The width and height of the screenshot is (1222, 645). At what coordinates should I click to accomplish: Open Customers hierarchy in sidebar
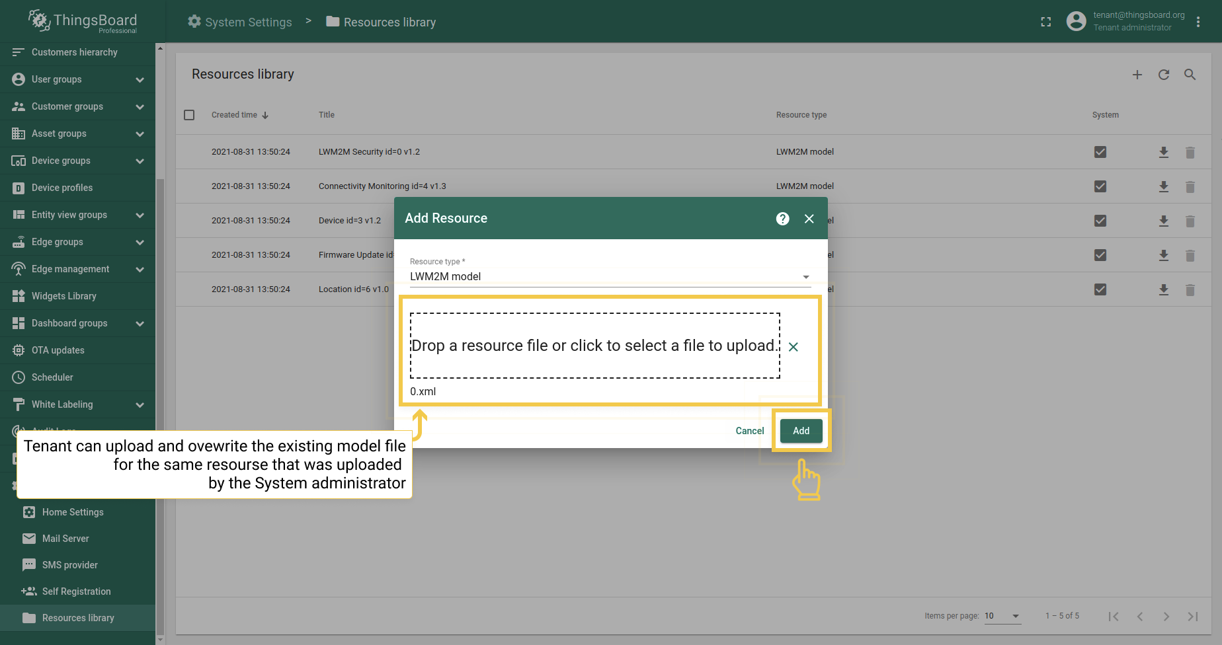[x=77, y=52]
